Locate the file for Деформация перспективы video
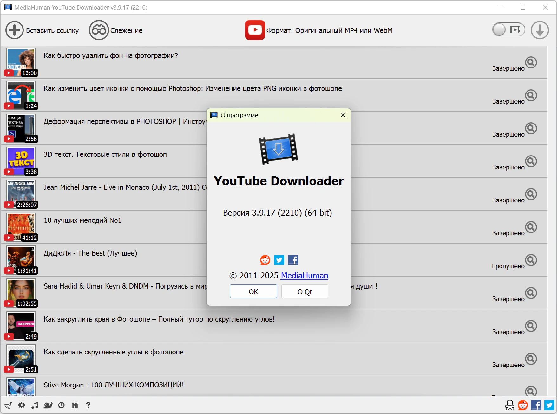The width and height of the screenshot is (557, 414). click(x=531, y=128)
